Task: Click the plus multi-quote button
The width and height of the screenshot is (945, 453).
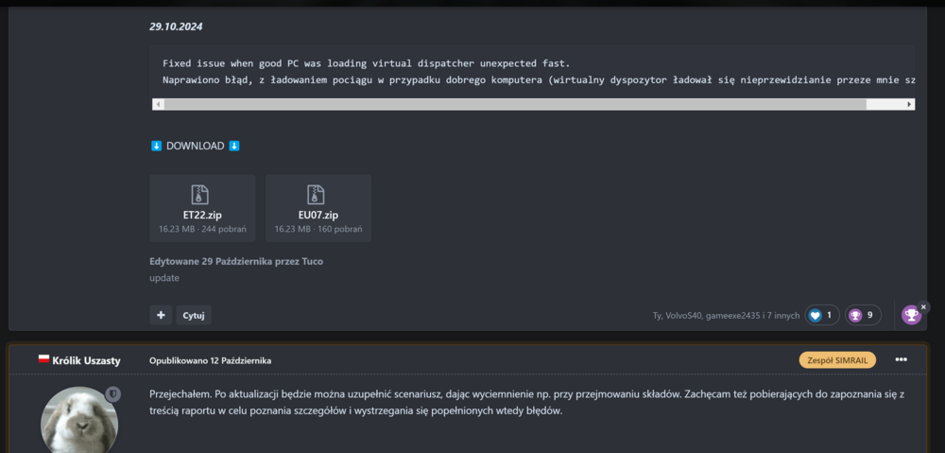Action: tap(161, 315)
